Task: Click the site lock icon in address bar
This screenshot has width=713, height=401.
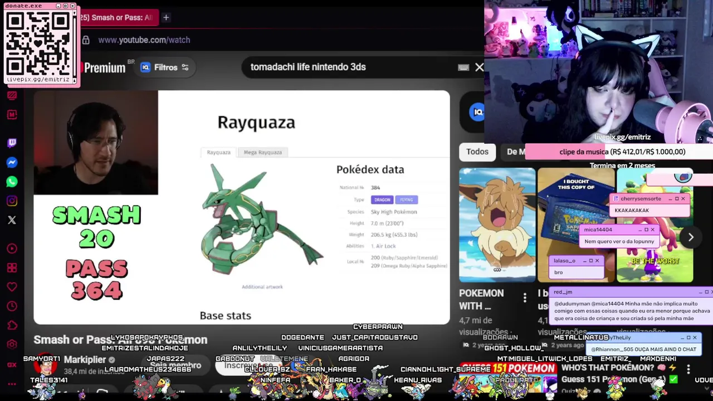Action: coord(86,40)
